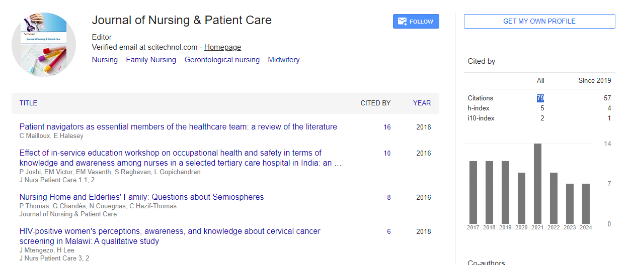632x265 pixels.
Task: Click the i10-index All value 2
Action: [x=542, y=118]
